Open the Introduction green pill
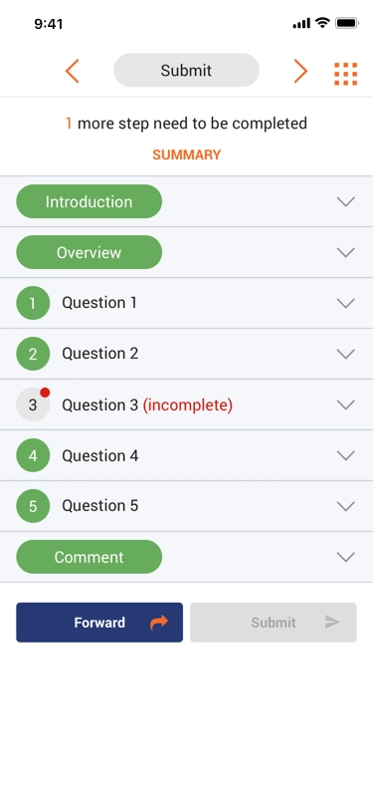The image size is (373, 809). [90, 201]
